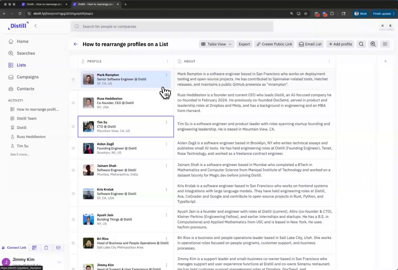Click the clipboard copy icon next to Connect Link

46,248
